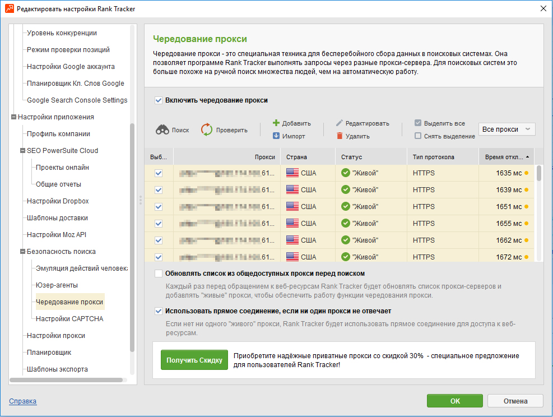553x417 pixels.
Task: Click the blue Импорт download icon
Action: click(276, 136)
